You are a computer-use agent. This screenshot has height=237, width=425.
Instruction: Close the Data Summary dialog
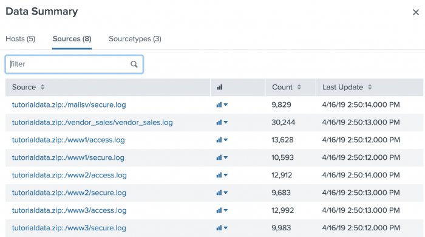(415, 12)
